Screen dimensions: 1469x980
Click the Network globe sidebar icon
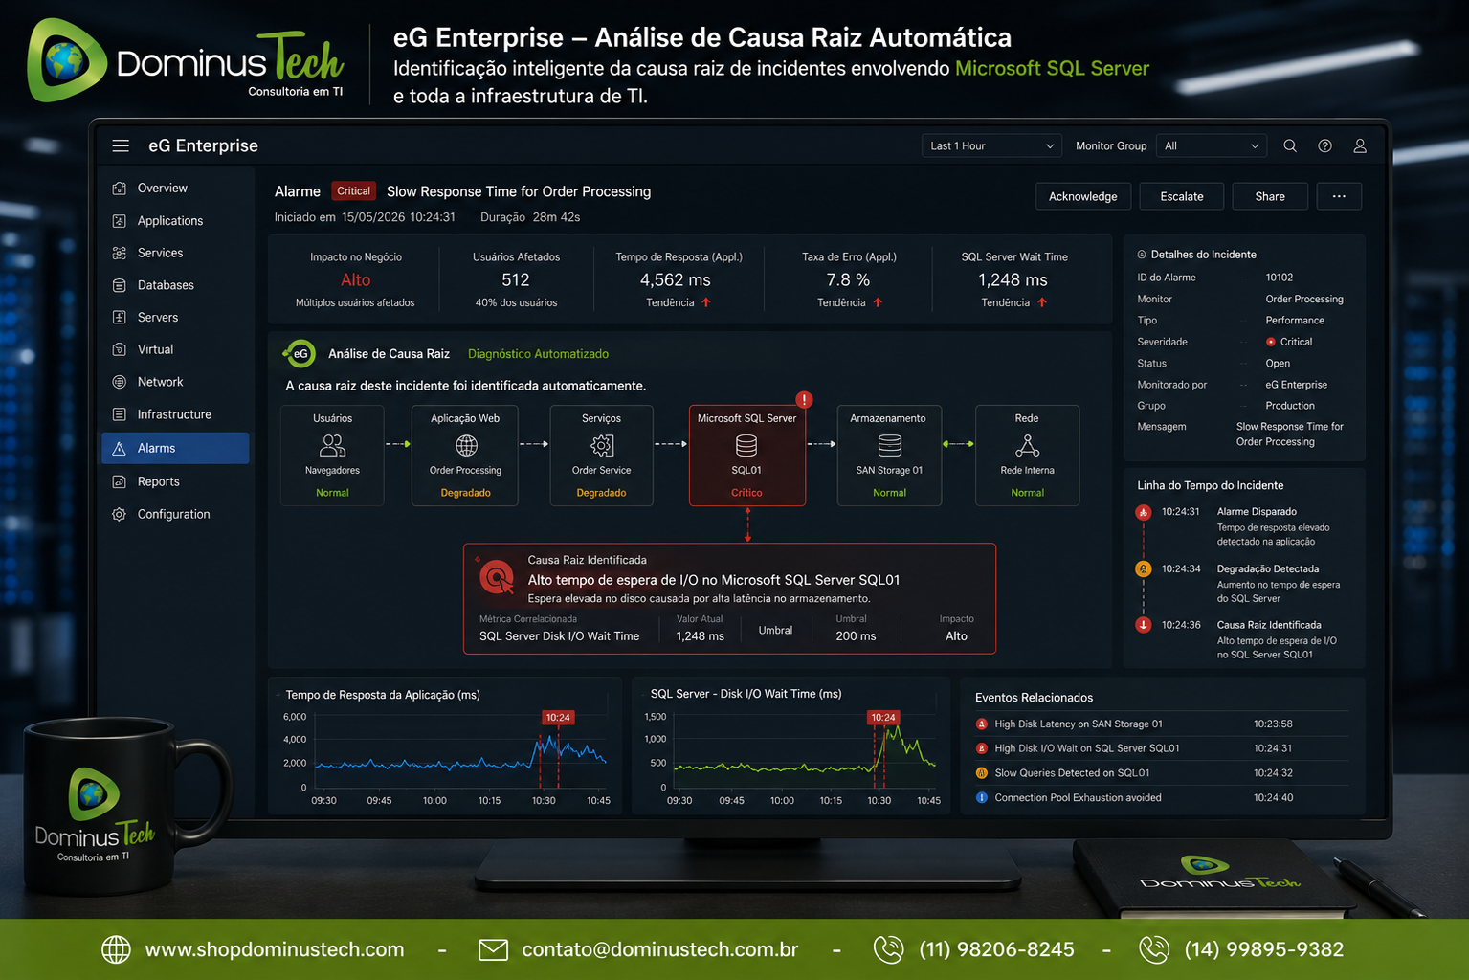(x=120, y=382)
